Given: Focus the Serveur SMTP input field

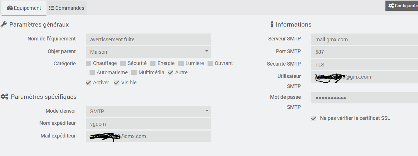Looking at the screenshot, I should click(x=365, y=39).
